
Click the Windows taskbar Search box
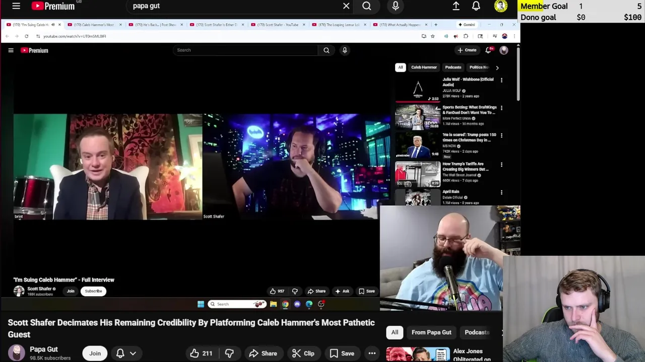pyautogui.click(x=237, y=304)
